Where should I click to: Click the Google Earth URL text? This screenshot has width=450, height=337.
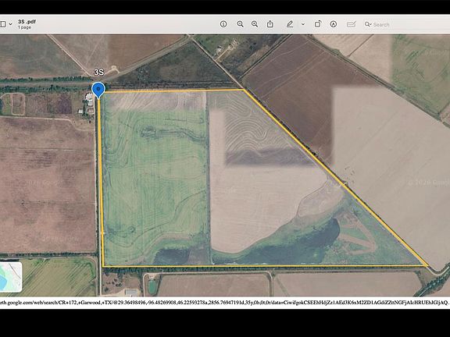pyautogui.click(x=224, y=303)
